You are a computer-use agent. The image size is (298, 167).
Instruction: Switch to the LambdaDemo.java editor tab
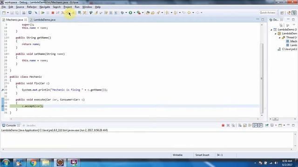pos(43,19)
